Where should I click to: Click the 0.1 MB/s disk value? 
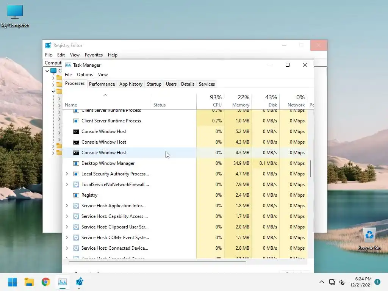pyautogui.click(x=268, y=163)
